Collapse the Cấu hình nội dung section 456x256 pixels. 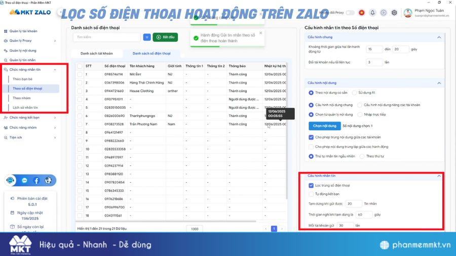(439, 83)
